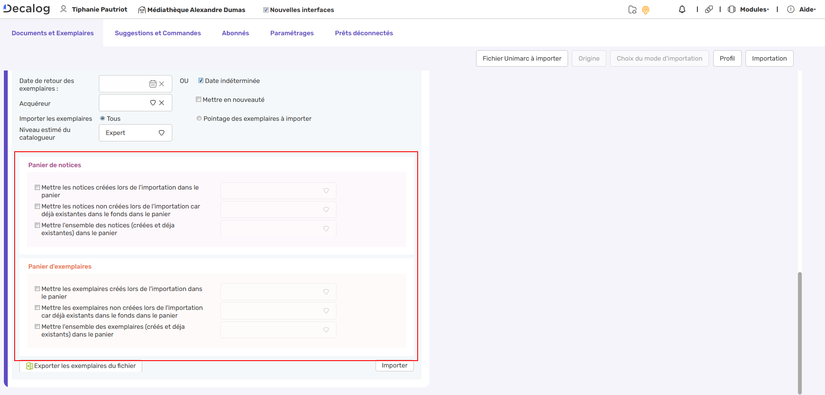Open the folder with cloud icon
Viewport: 825px width, 395px height.
(x=632, y=9)
